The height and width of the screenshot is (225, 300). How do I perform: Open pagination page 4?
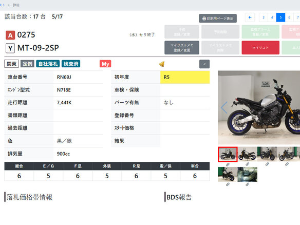coord(272,17)
